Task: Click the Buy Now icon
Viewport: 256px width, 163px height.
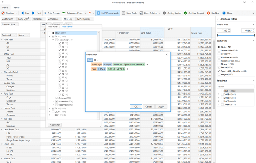Action: (208, 13)
